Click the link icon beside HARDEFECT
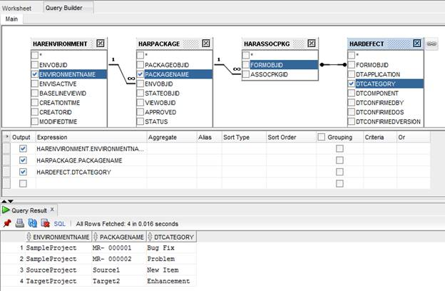Image resolution: width=445 pixels, height=291 pixels. pos(432,44)
